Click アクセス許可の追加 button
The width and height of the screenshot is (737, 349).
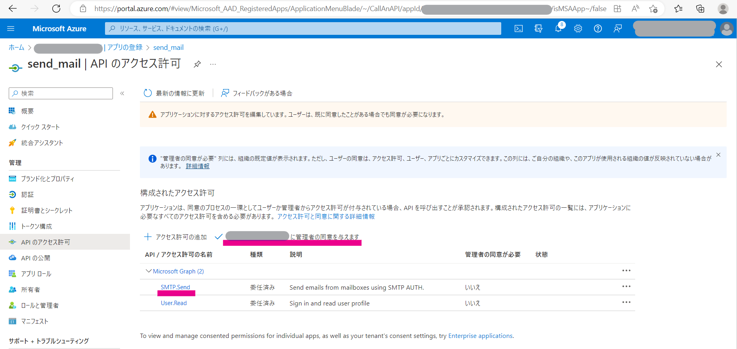(x=175, y=237)
